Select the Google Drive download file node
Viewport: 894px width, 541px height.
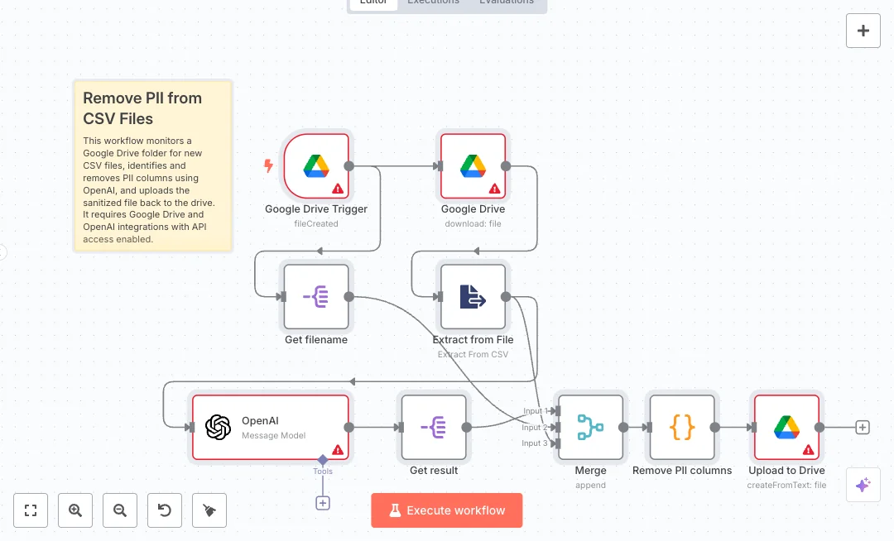473,165
